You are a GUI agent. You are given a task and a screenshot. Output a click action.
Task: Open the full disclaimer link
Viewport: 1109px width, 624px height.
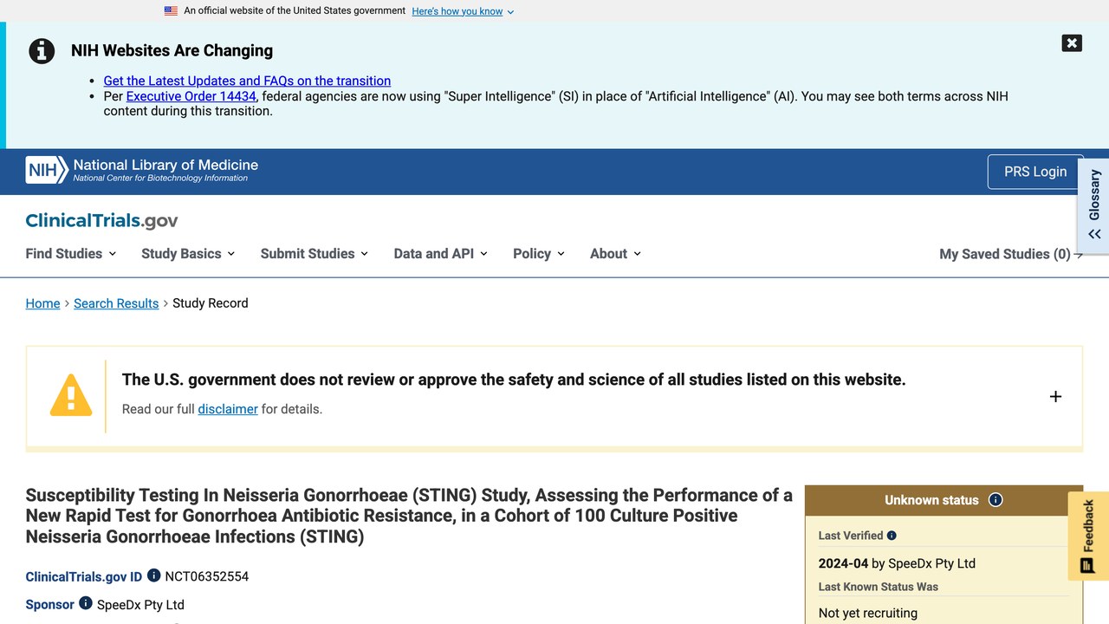(x=228, y=409)
